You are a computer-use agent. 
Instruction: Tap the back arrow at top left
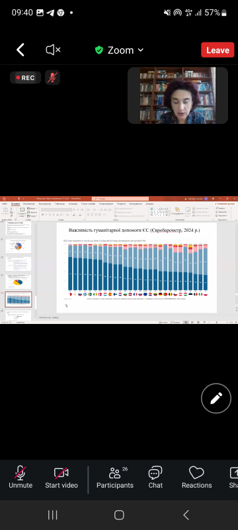point(20,50)
